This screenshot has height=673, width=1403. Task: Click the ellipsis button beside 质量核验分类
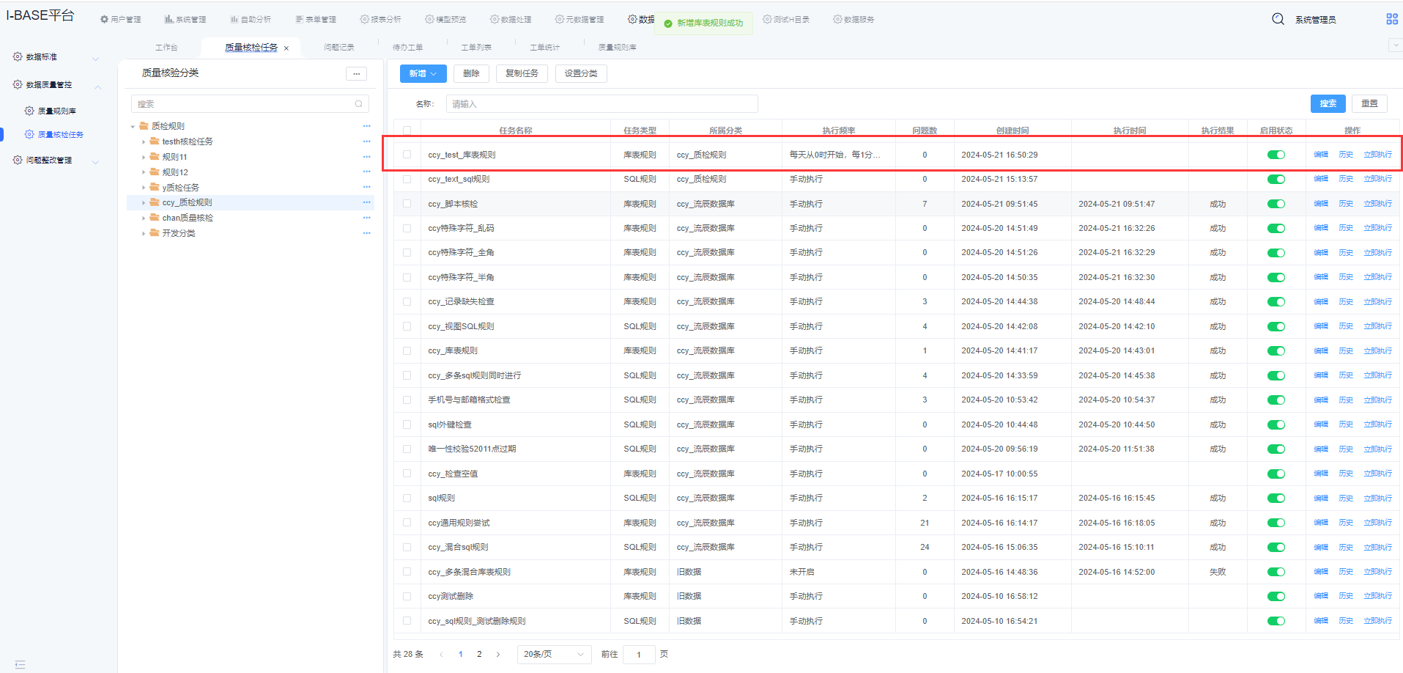356,73
